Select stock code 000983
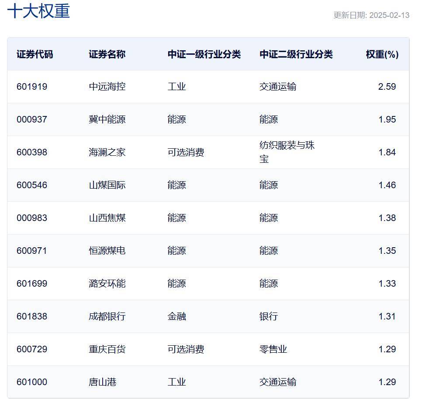 pyautogui.click(x=32, y=218)
